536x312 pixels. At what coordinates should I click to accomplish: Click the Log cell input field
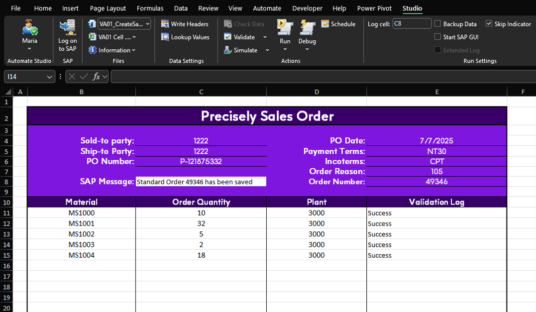(412, 23)
